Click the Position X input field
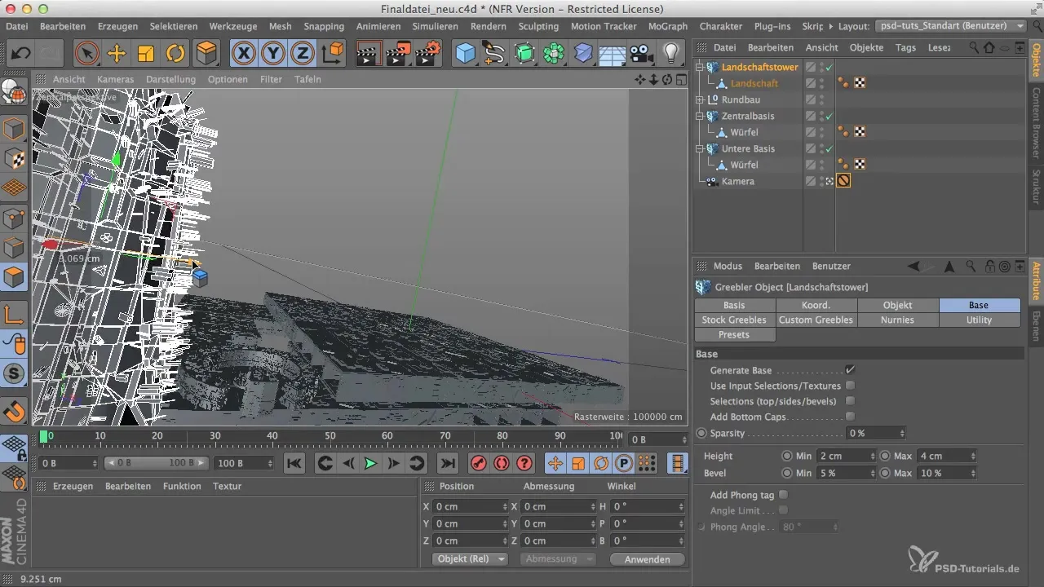The height and width of the screenshot is (587, 1044). 468,506
